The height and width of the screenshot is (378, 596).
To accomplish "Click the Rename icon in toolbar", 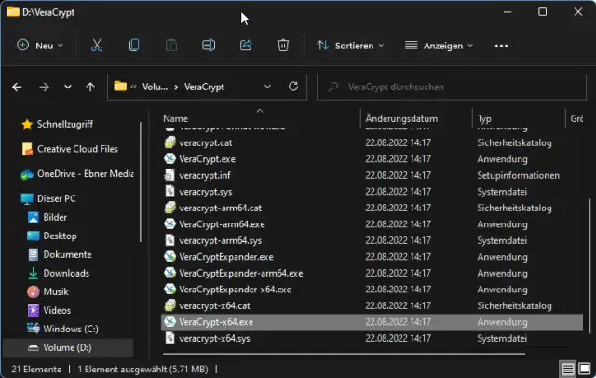I will coord(210,45).
